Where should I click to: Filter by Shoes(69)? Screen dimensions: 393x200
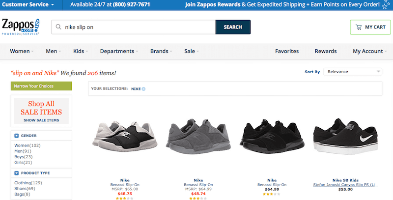click(x=25, y=189)
